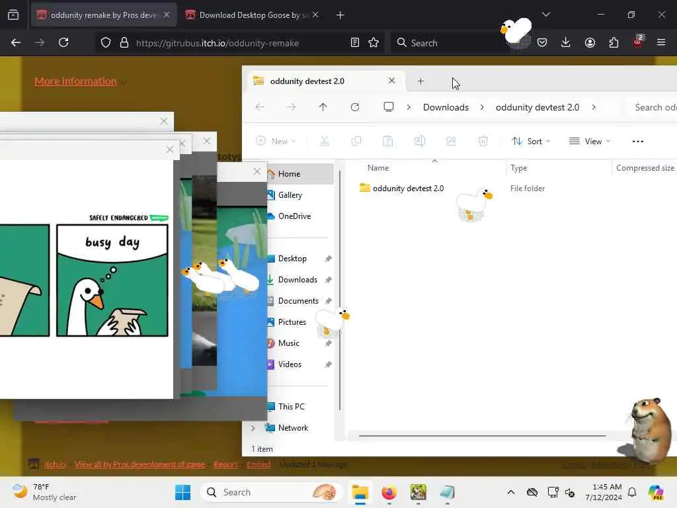Image resolution: width=677 pixels, height=508 pixels.
Task: Open Documents in the navigation pane
Action: [x=299, y=301]
